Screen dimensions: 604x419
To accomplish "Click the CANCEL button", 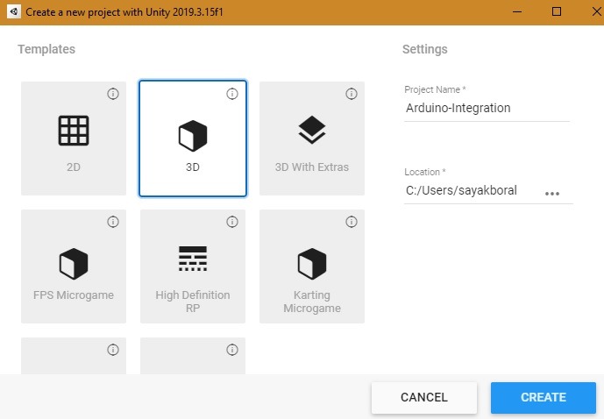I will [424, 397].
